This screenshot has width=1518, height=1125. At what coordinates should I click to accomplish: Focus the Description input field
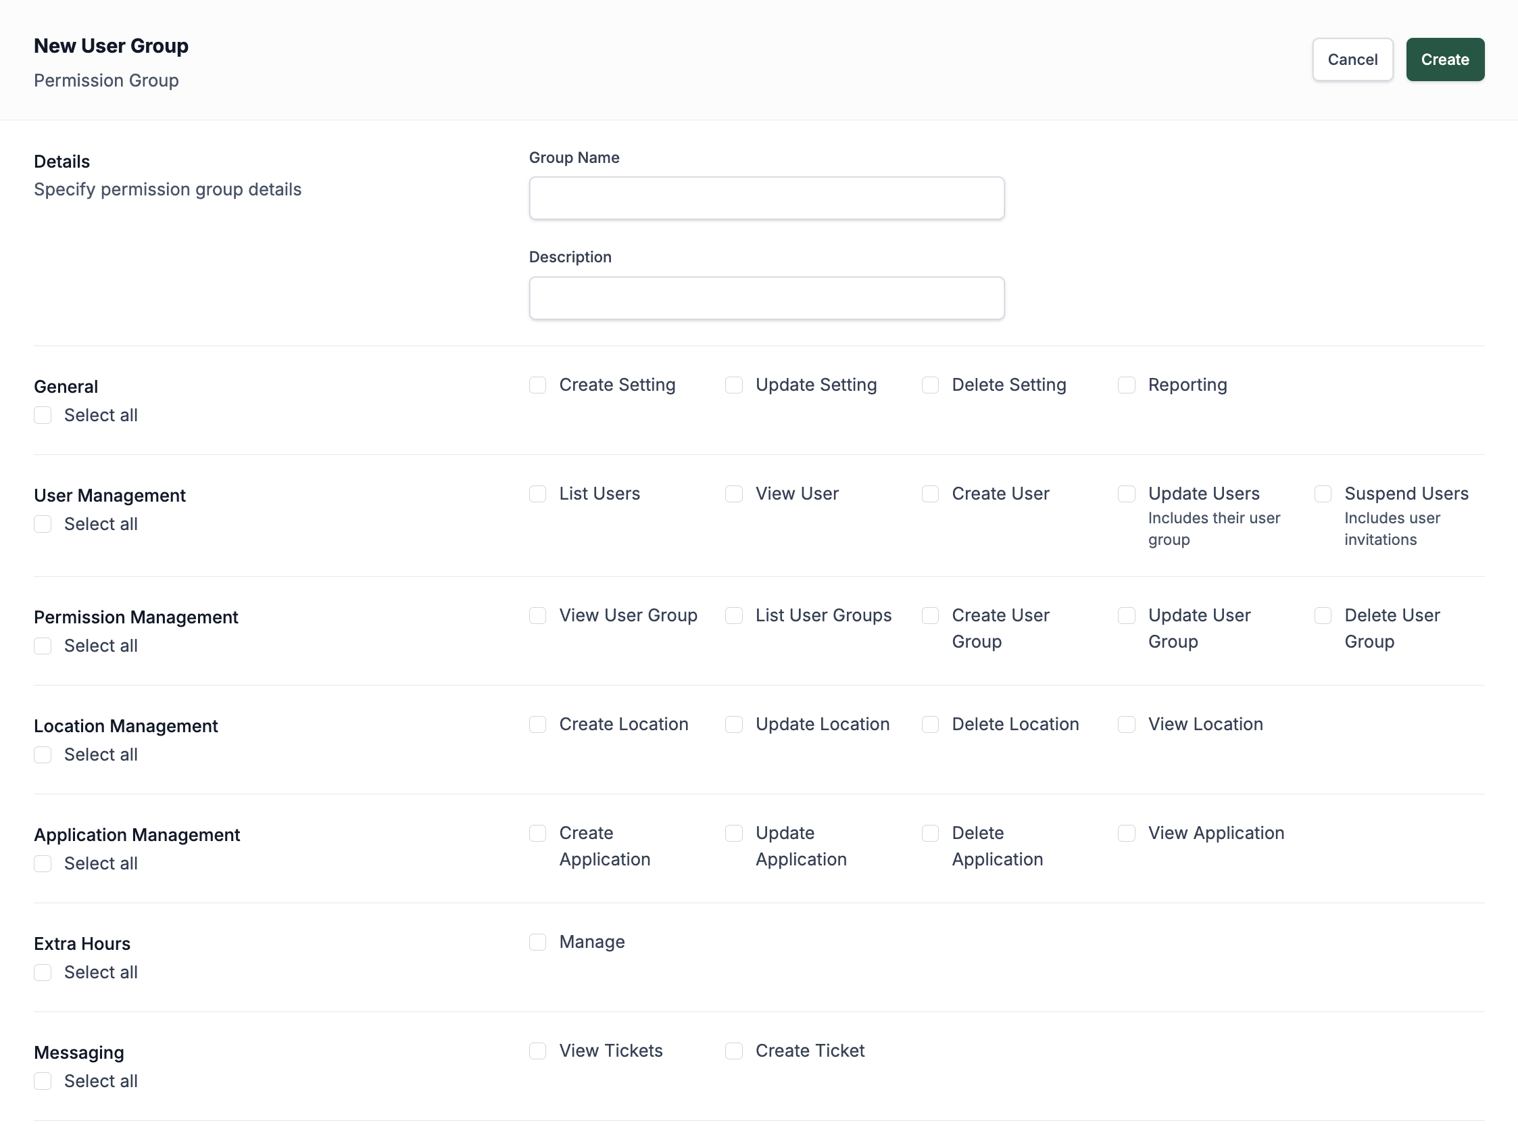coord(766,297)
